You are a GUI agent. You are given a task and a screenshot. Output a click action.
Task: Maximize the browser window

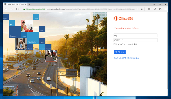tap(160, 5)
